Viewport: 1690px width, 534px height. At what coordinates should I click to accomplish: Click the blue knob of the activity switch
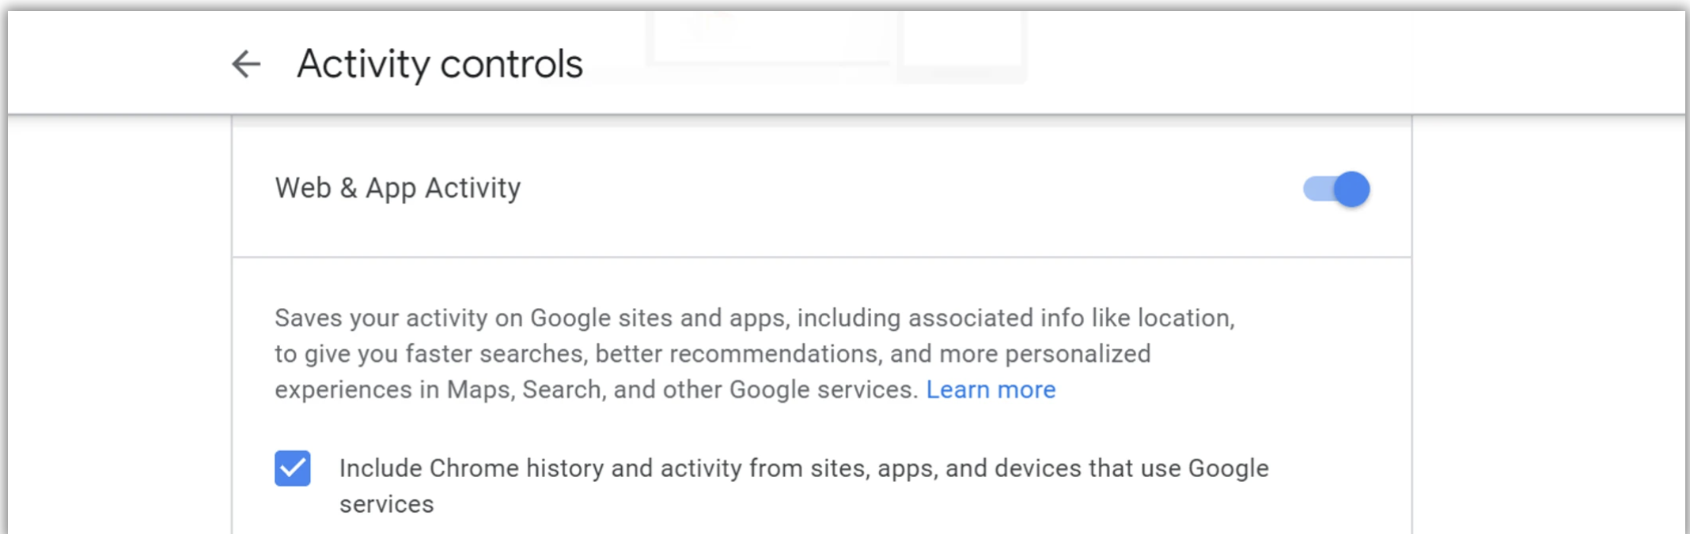(1351, 190)
